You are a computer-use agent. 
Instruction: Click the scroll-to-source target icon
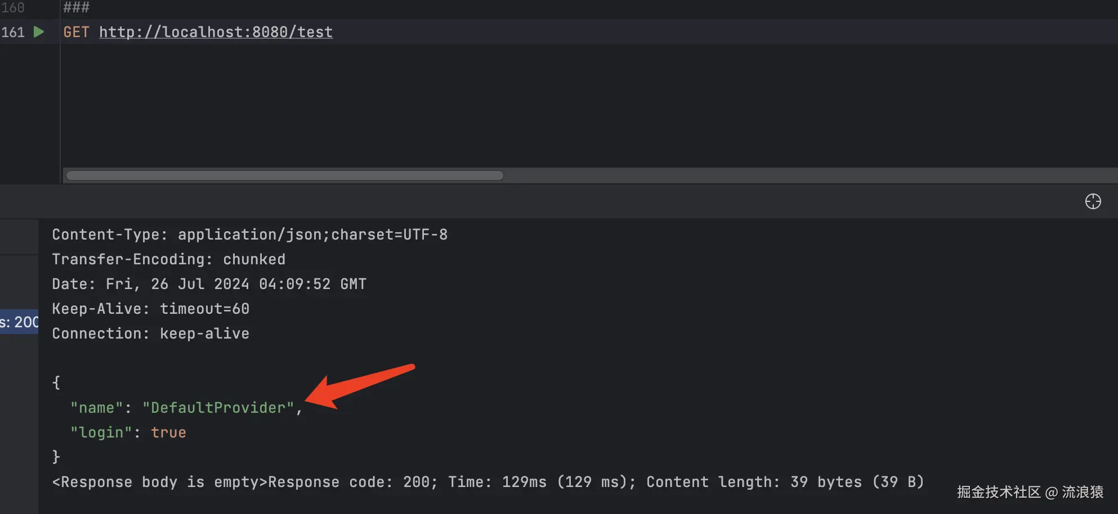[1093, 201]
